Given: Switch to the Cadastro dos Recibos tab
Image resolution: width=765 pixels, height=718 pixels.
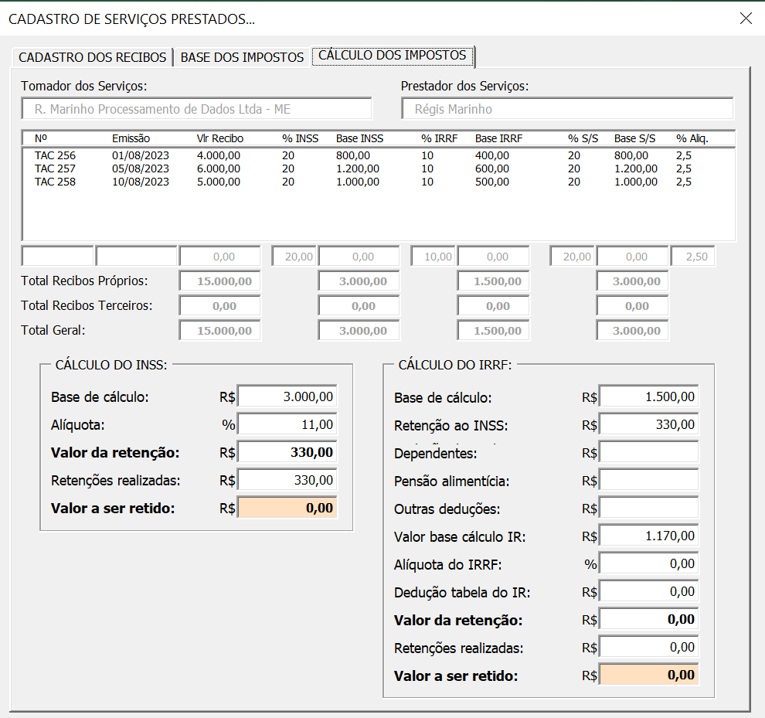Looking at the screenshot, I should pos(92,57).
